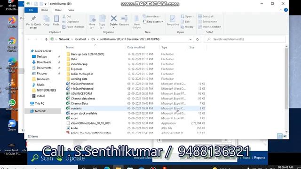Select the Chennai data sheet file
The height and width of the screenshot is (169, 301).
pos(83,99)
